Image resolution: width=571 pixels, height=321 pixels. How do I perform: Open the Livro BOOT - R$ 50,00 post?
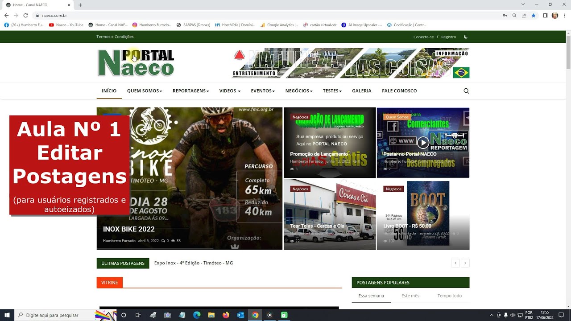point(407,226)
